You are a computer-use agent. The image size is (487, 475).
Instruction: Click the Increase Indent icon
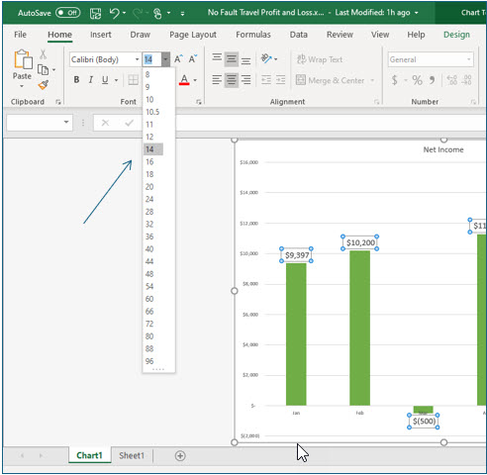point(280,80)
